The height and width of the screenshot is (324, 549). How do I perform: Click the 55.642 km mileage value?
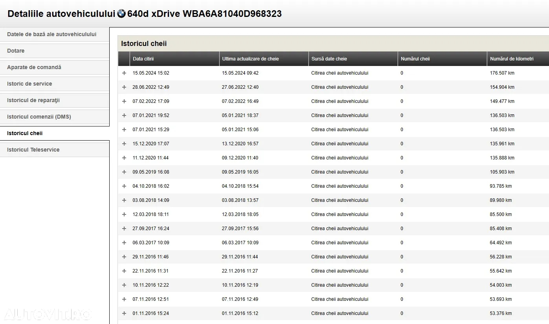pos(501,271)
